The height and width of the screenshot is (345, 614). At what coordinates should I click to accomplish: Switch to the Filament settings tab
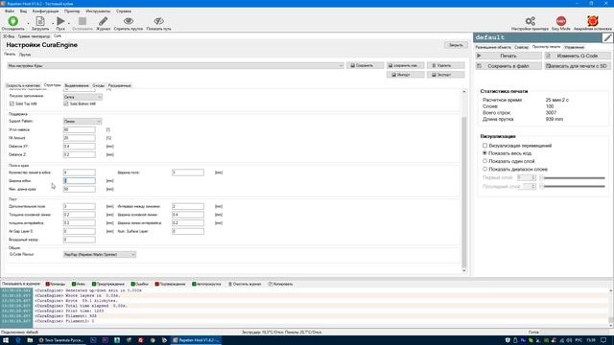click(x=25, y=55)
